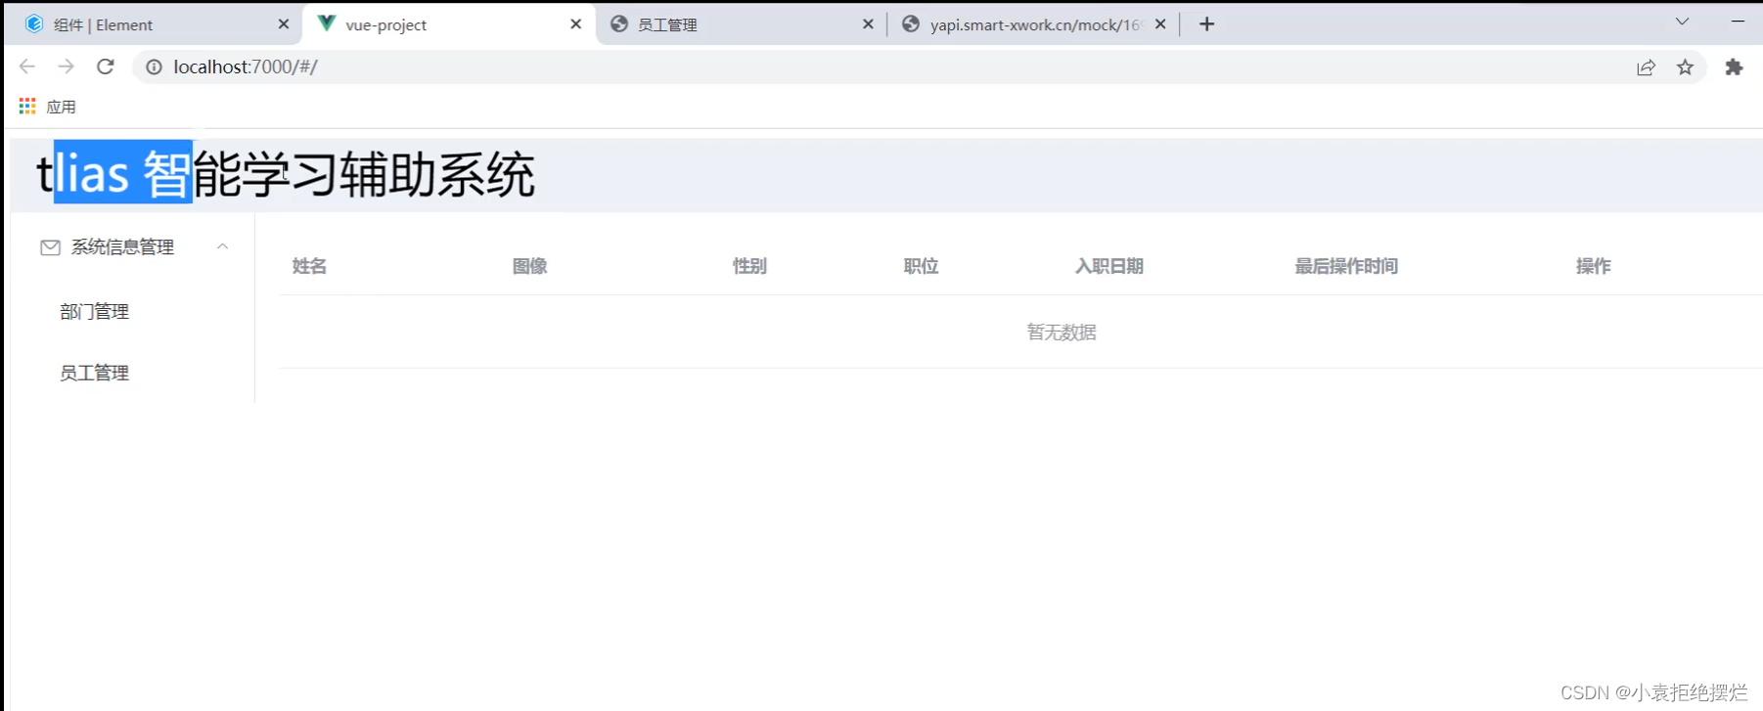1763x711 pixels.
Task: Close the 组件 | Element tab
Action: [284, 24]
